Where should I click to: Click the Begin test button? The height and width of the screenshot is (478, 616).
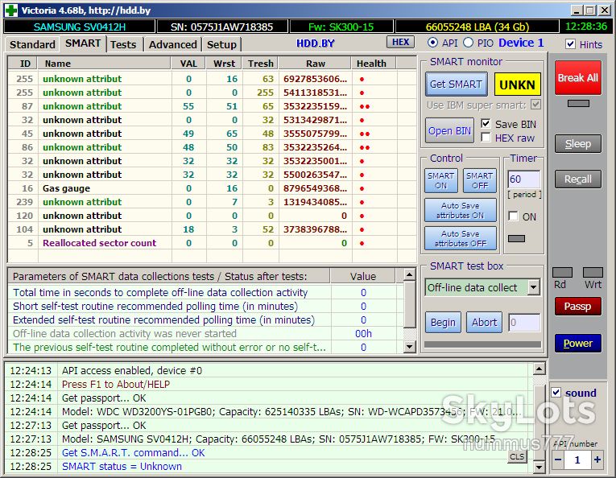(x=443, y=322)
